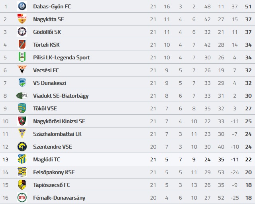
Task: Click the Maglódi TC striped crest
Action: 22,159
